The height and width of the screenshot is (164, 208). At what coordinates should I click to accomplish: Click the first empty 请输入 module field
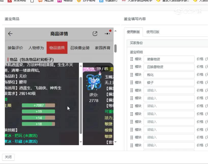pos(169,90)
